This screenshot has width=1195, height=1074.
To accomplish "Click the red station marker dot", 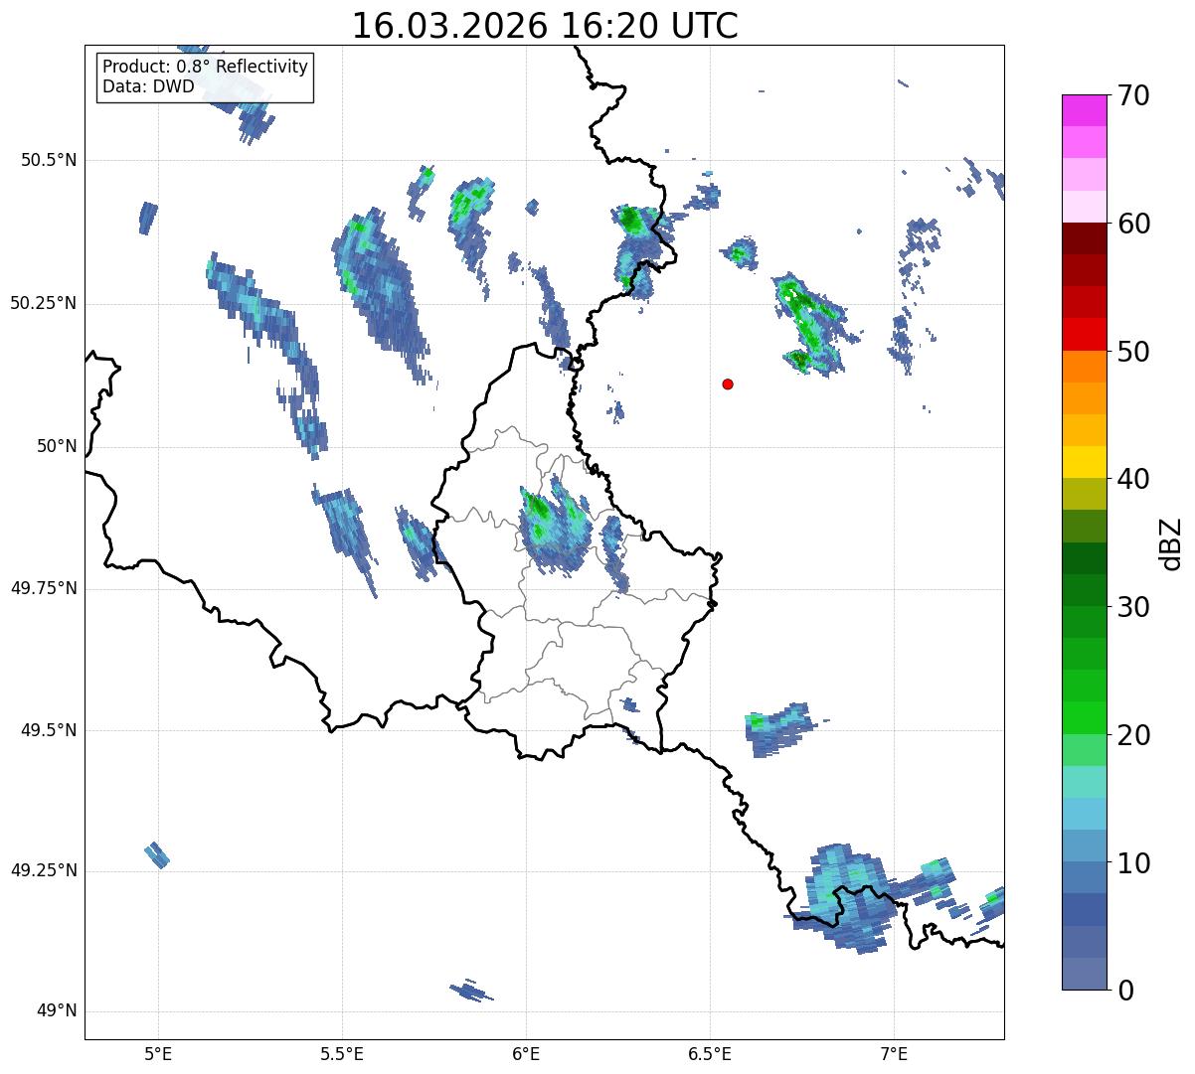I will (728, 384).
